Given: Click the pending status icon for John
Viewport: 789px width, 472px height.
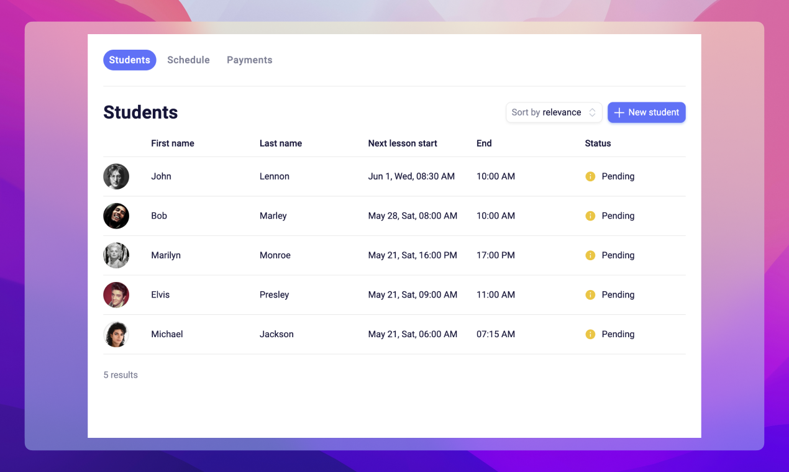Looking at the screenshot, I should (x=590, y=176).
